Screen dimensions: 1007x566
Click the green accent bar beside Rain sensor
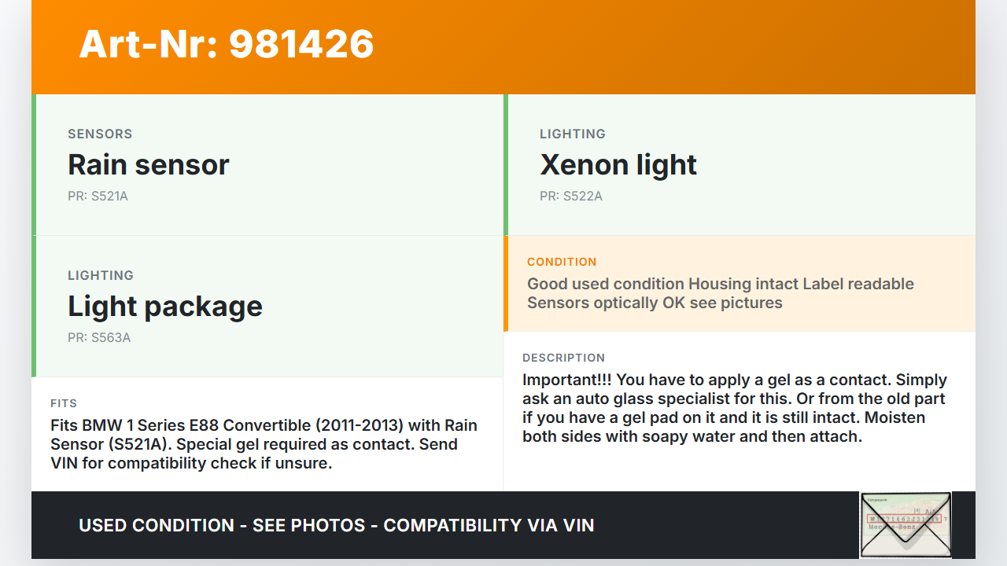34,165
